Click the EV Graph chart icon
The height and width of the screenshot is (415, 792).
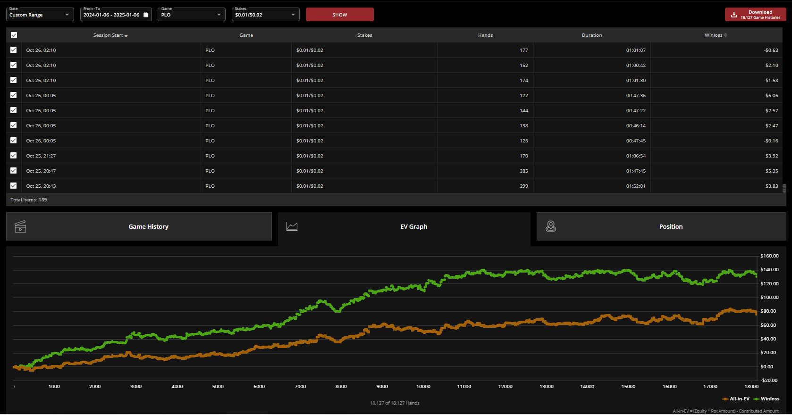(292, 227)
